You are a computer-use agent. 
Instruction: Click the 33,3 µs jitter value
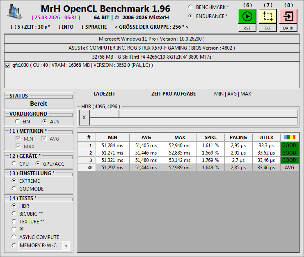click(266, 146)
